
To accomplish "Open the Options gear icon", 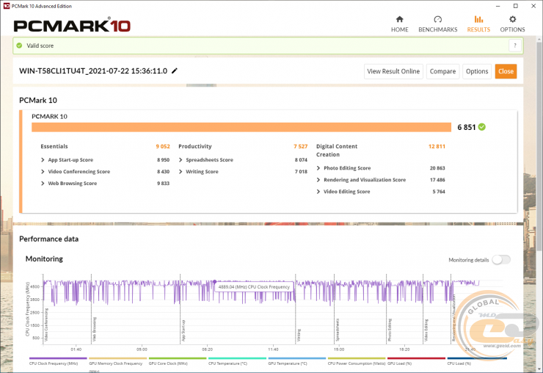I will [512, 19].
